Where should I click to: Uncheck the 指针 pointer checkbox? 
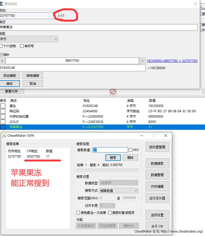pyautogui.click(x=1, y=55)
